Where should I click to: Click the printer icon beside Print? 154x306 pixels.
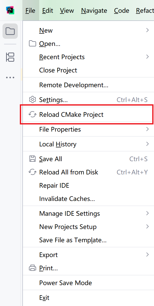point(32,268)
